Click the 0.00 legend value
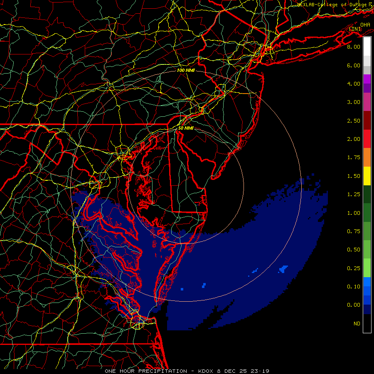The image size is (374, 374). [x=354, y=305]
